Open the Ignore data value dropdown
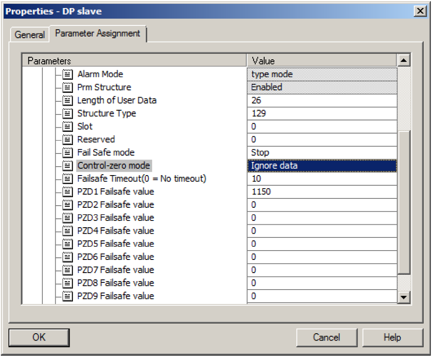Viewport: 433px width, 357px height. tap(321, 166)
